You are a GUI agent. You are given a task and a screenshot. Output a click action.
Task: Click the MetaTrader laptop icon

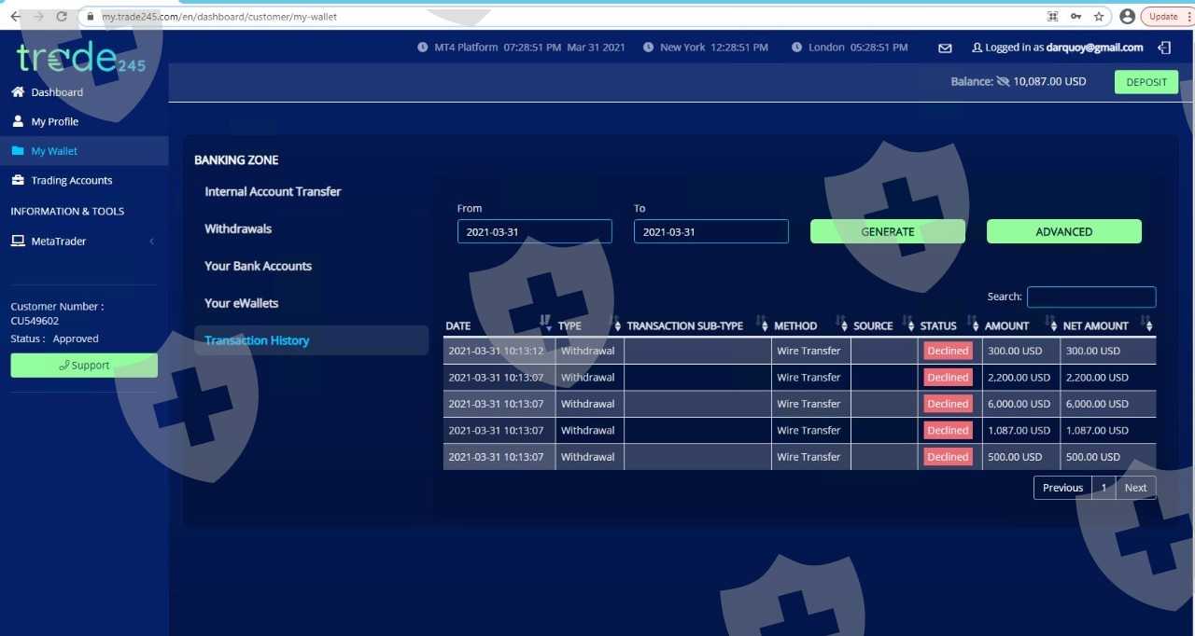point(18,241)
